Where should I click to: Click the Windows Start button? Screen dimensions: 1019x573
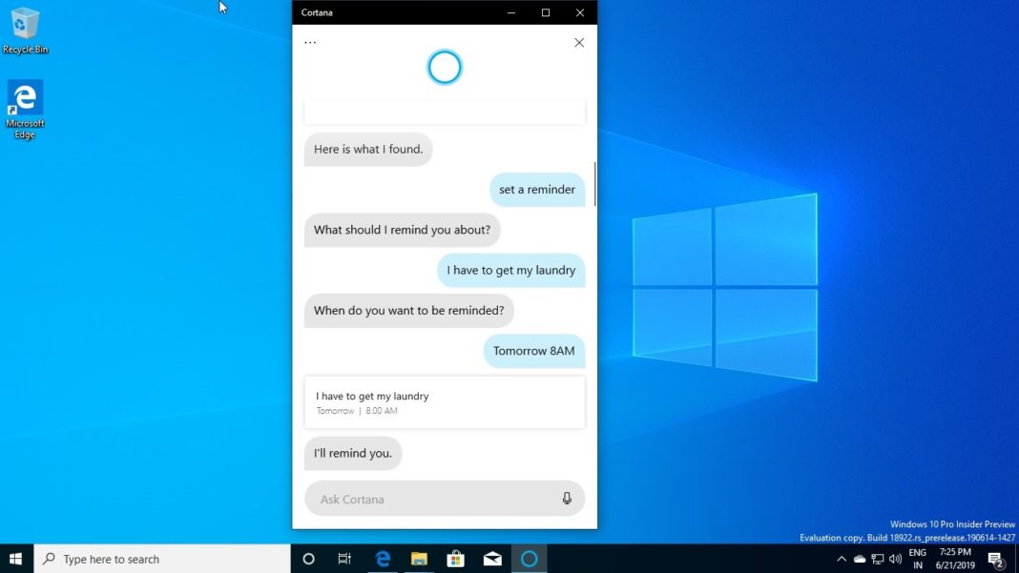(x=15, y=559)
